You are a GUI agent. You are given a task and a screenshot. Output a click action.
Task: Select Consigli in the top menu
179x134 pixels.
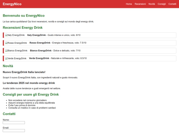[x=161, y=4]
